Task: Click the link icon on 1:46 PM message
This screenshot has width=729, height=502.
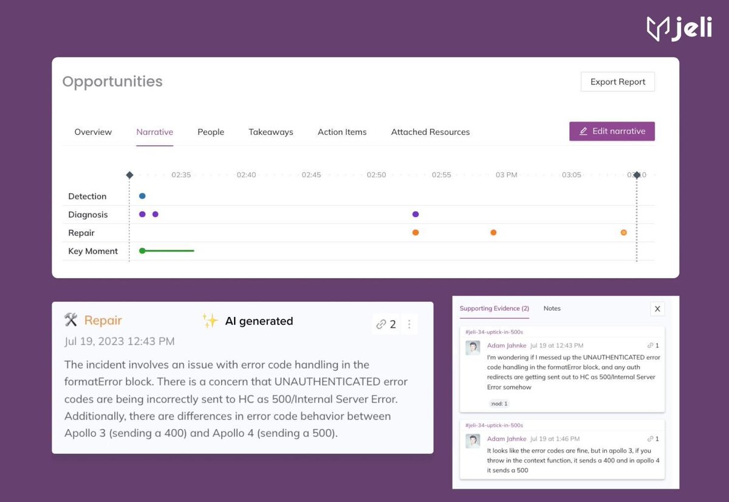Action: tap(651, 439)
